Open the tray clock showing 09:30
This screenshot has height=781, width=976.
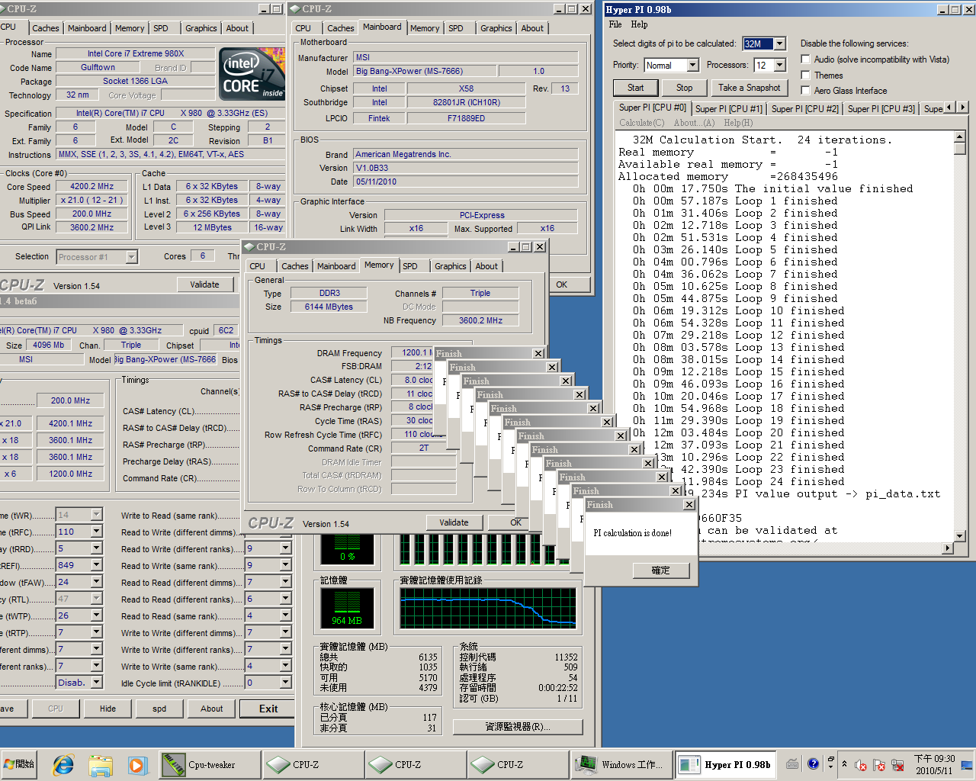pos(934,764)
